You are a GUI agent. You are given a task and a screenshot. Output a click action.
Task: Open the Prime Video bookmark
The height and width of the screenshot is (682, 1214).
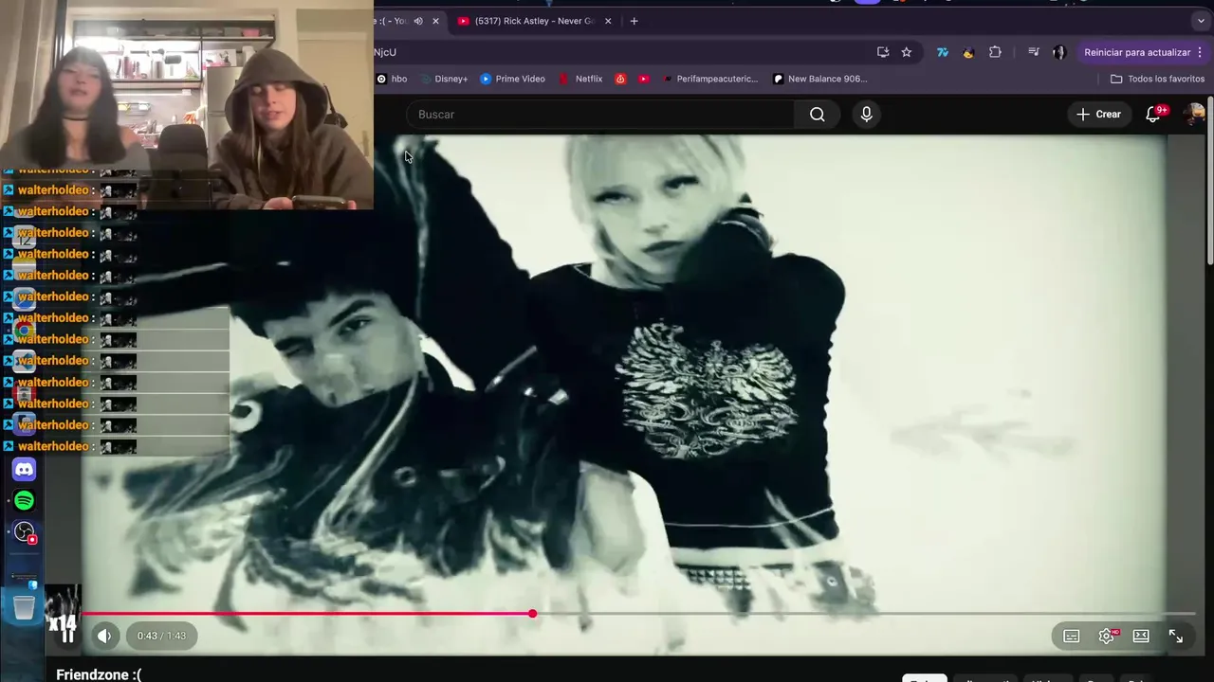coord(512,79)
